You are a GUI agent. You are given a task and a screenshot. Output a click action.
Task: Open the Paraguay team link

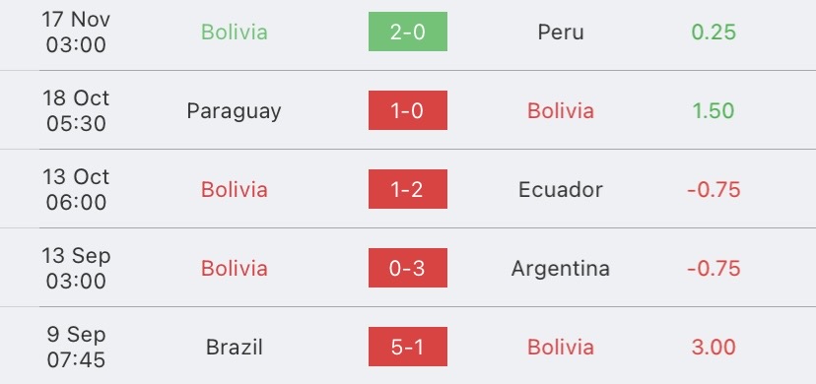235,111
